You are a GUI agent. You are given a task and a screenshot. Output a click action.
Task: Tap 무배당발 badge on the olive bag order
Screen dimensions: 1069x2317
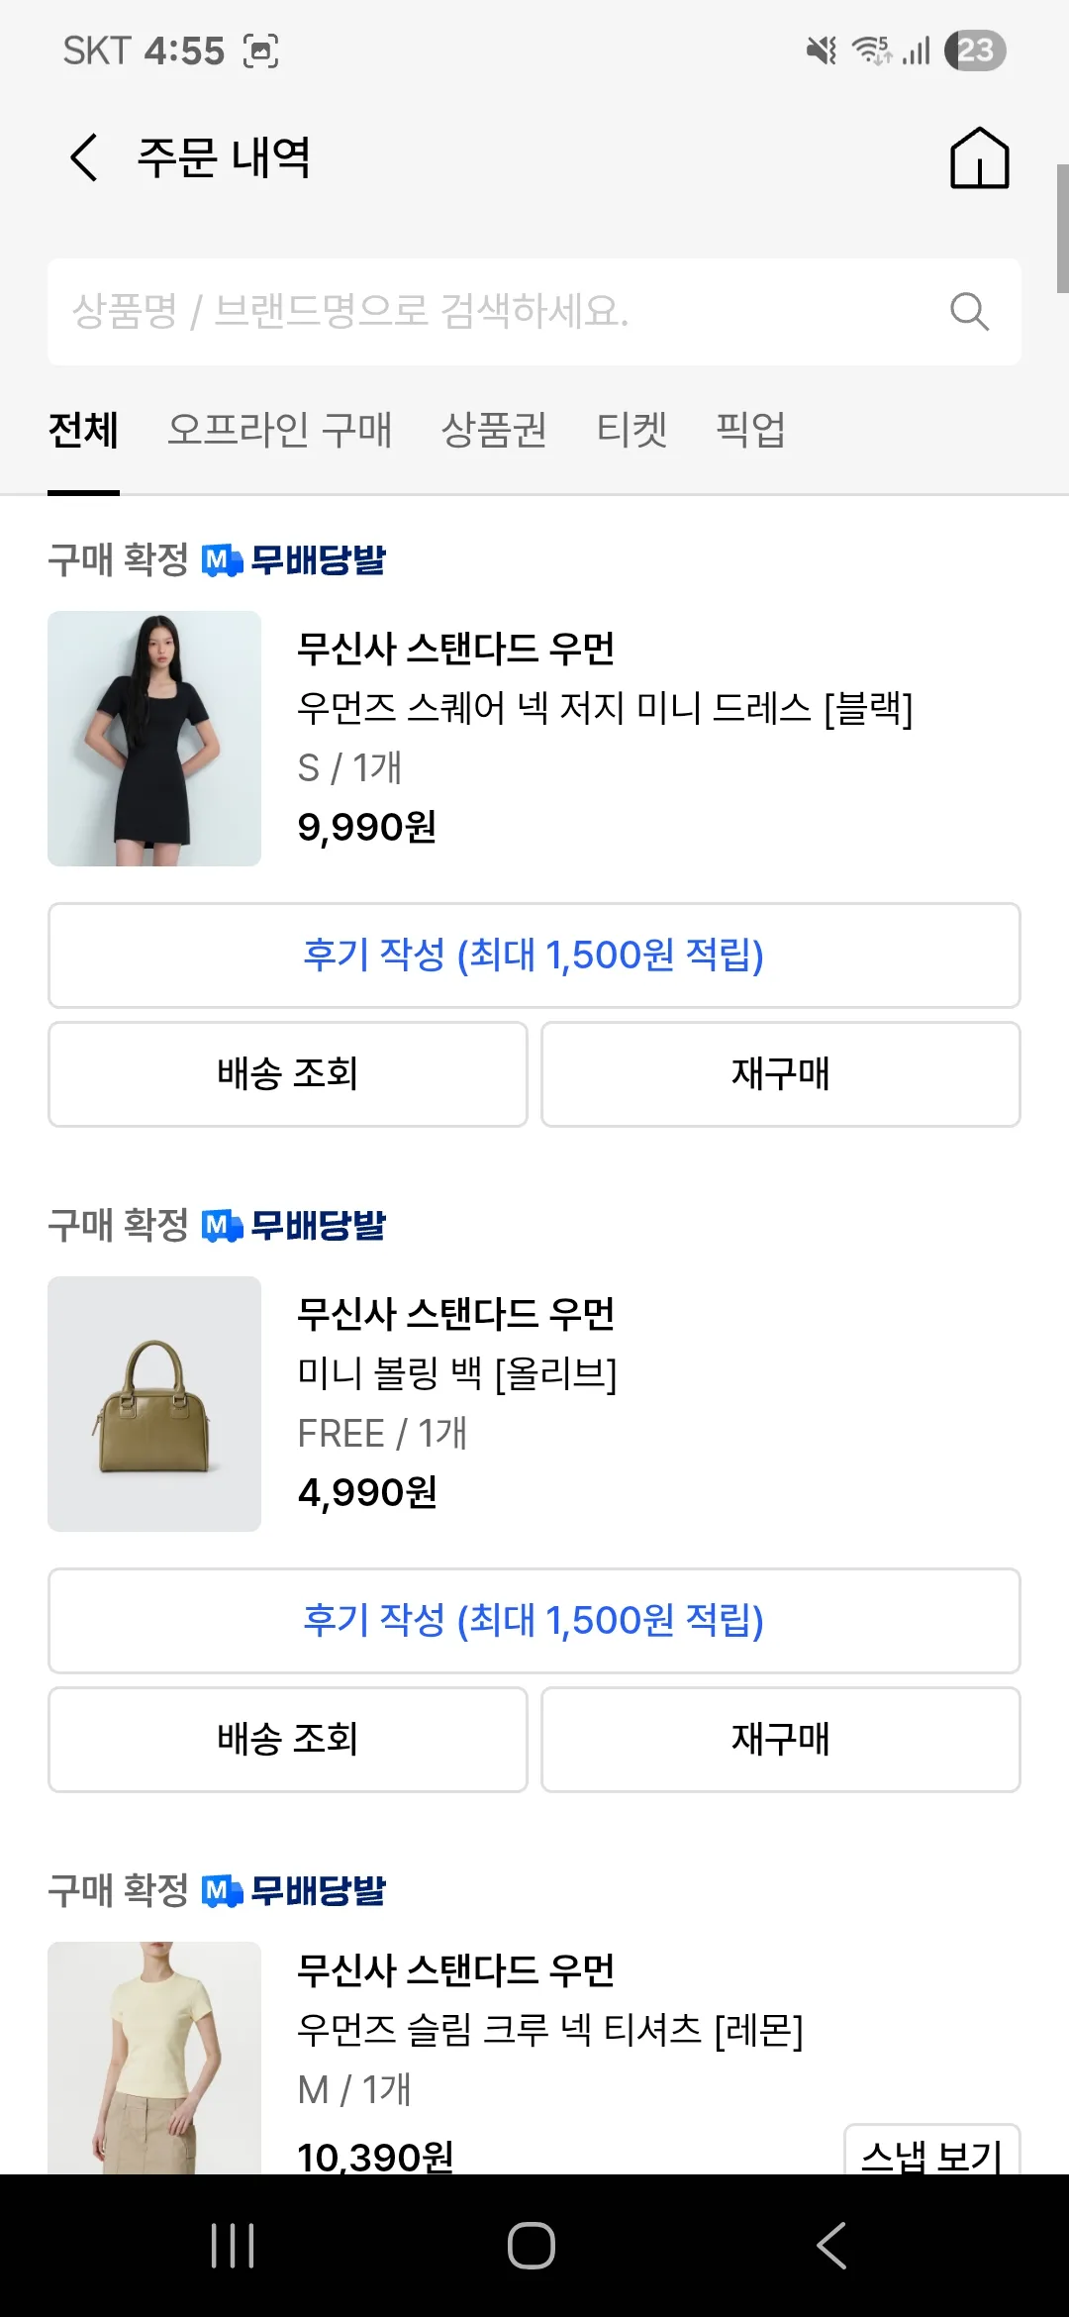(x=294, y=1226)
